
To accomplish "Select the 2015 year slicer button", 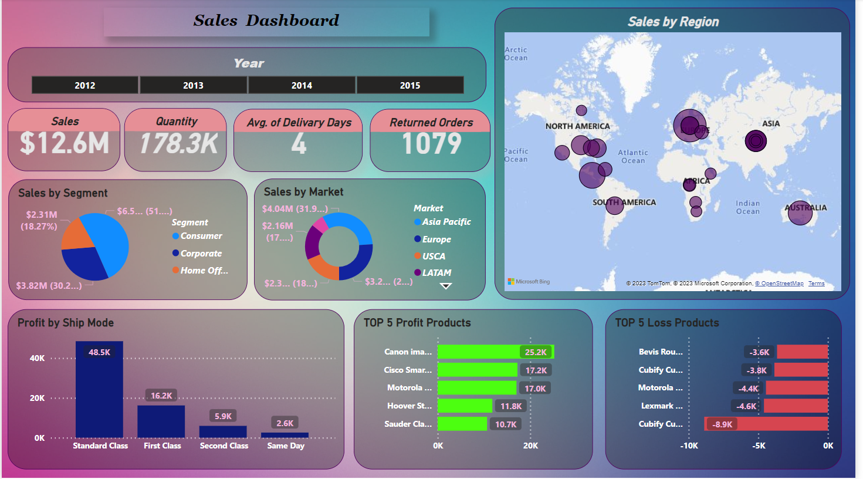I will point(409,85).
